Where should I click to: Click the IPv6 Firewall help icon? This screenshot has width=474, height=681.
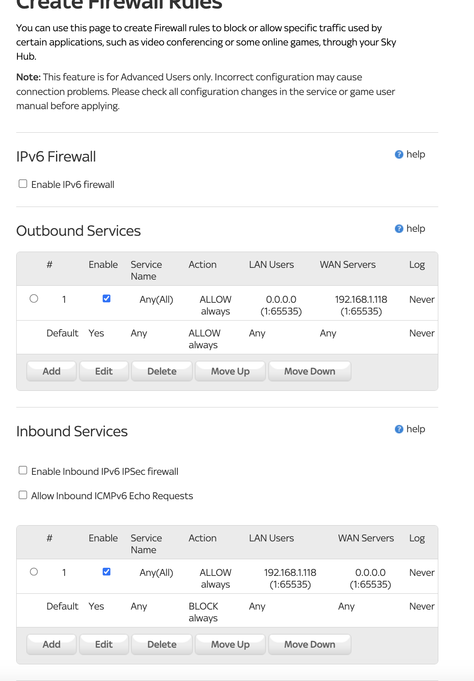399,155
